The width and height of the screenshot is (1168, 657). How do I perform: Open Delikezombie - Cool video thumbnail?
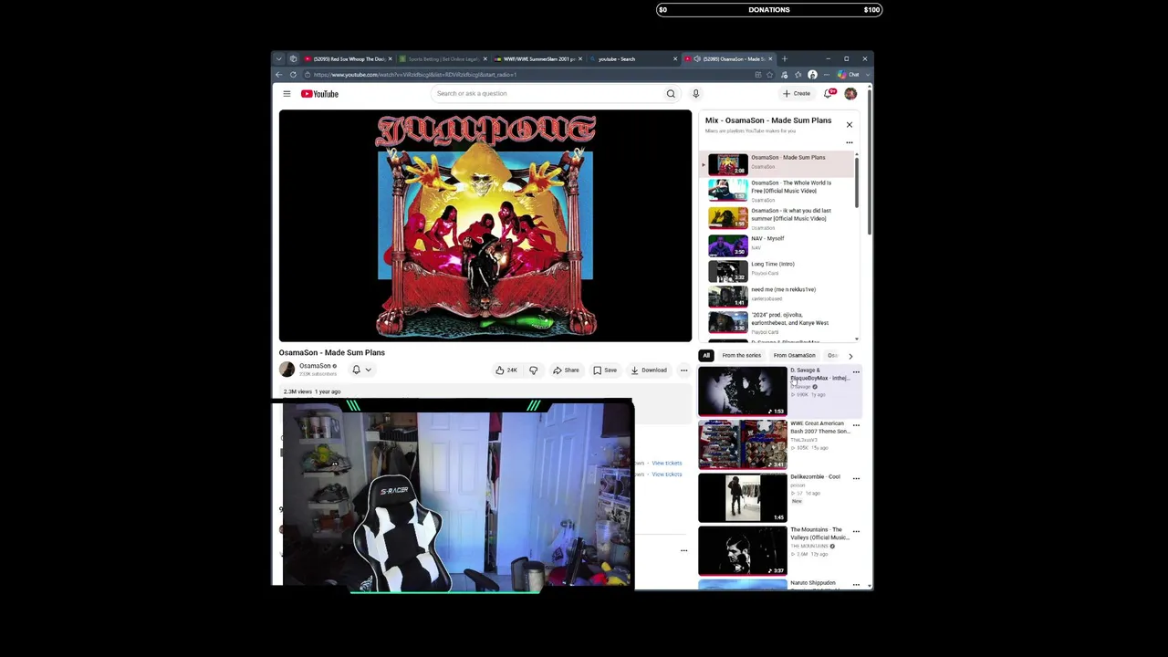tap(743, 496)
